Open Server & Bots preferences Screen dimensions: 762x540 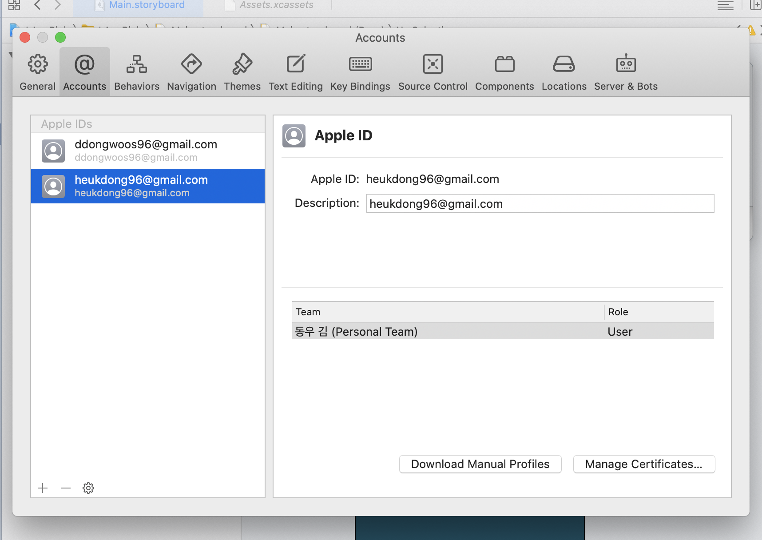click(x=626, y=72)
